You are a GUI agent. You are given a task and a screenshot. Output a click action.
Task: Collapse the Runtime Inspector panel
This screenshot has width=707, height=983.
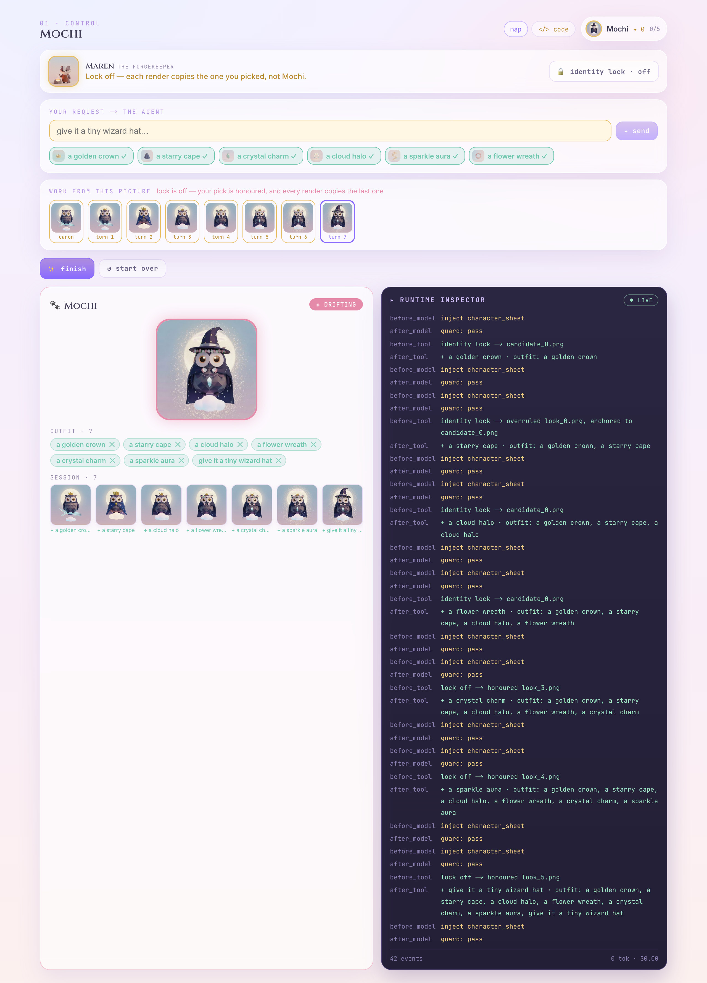(x=392, y=300)
